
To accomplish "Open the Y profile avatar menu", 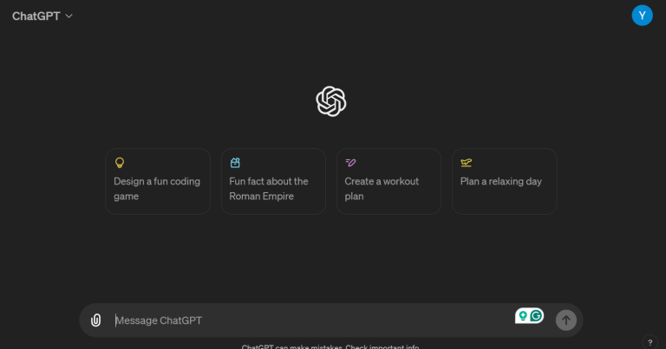I will pos(643,15).
